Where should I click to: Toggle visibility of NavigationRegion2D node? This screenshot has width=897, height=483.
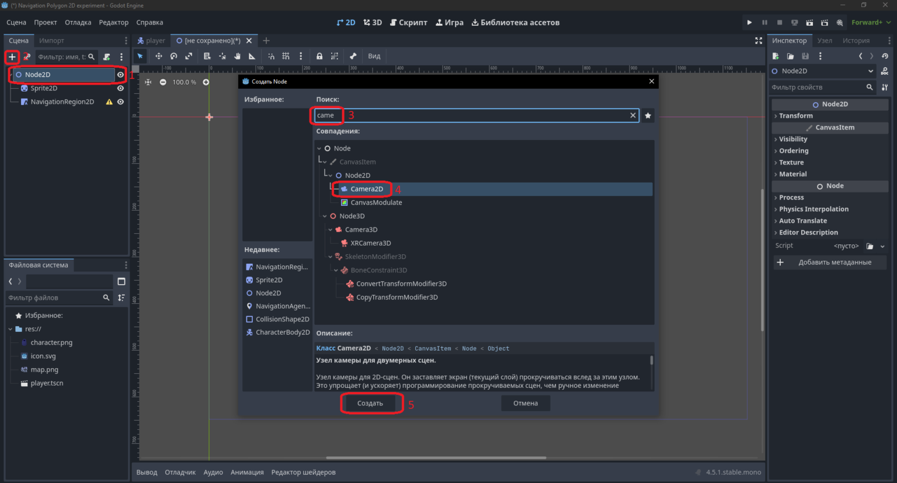[x=120, y=101]
